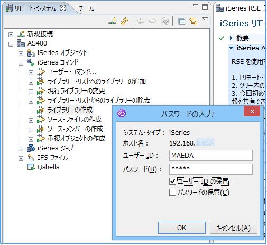Click the link with editor icon
The image size is (267, 245).
click(194, 21)
